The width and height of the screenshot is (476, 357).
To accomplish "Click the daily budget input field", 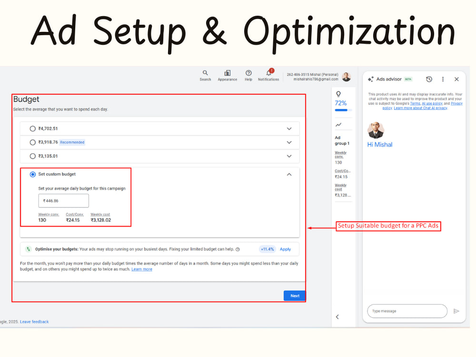I will [x=63, y=201].
